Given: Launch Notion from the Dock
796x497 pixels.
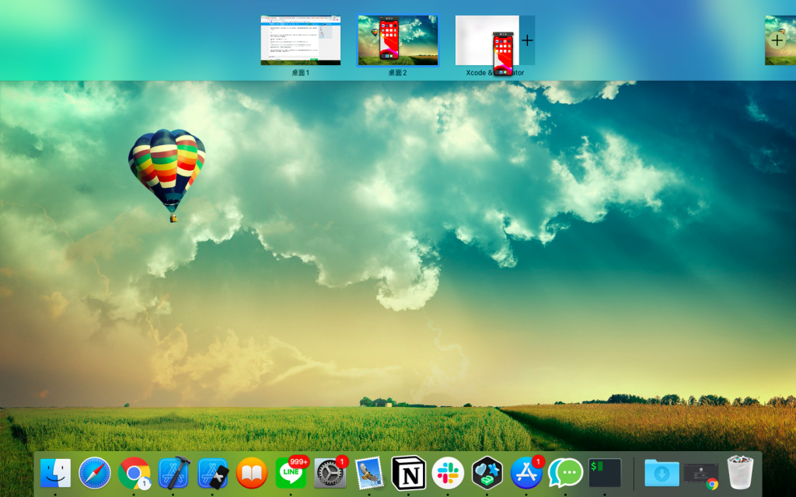Looking at the screenshot, I should click(x=409, y=473).
